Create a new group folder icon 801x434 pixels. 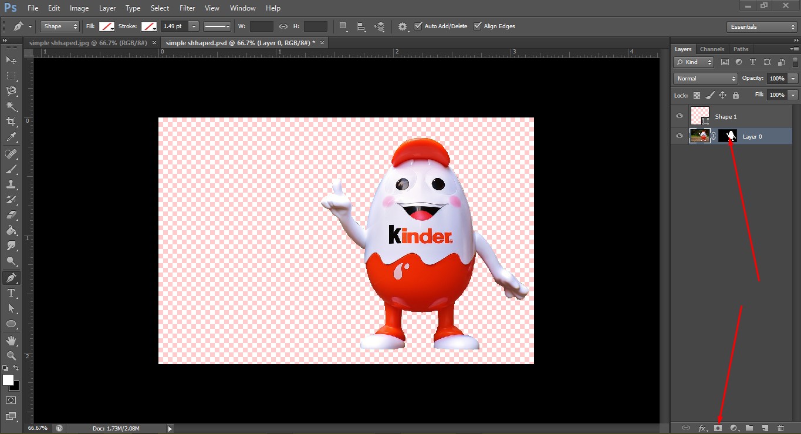coord(749,428)
